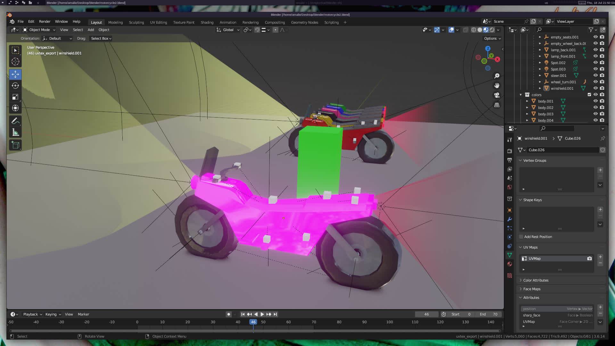Hide winshield.001 in the viewport

595,88
